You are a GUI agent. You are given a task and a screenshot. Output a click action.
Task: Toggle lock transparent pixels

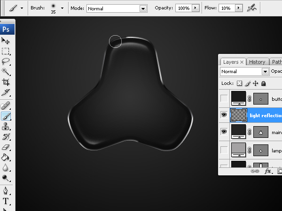point(239,83)
